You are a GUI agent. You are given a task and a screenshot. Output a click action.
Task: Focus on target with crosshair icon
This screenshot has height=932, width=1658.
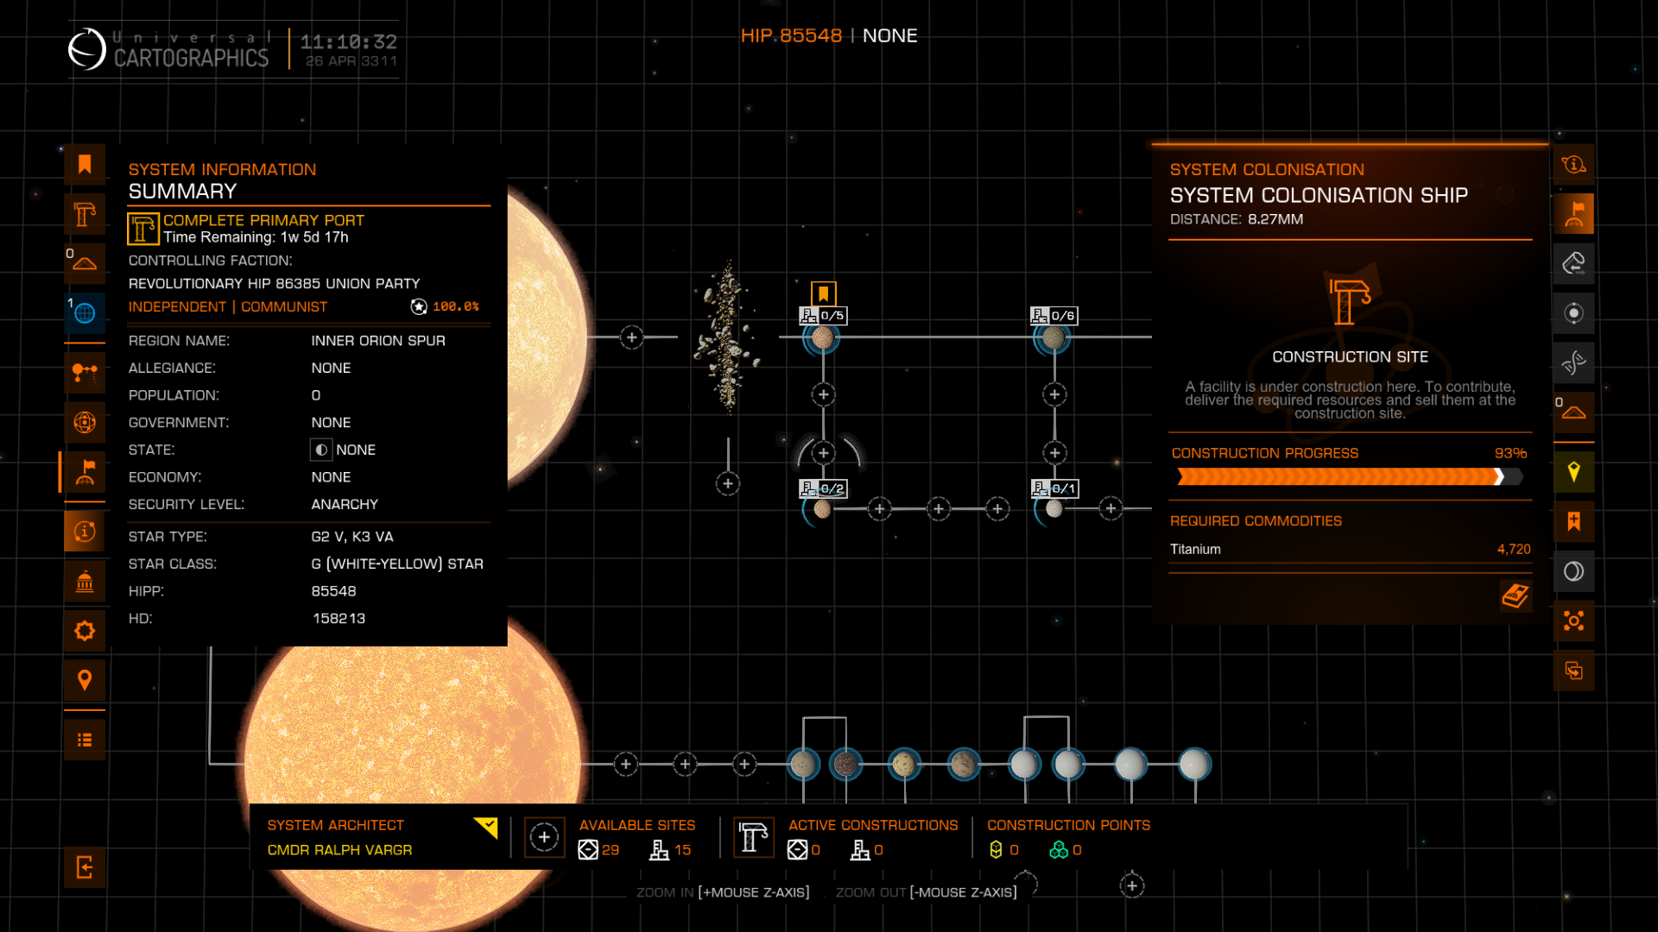[x=1573, y=621]
